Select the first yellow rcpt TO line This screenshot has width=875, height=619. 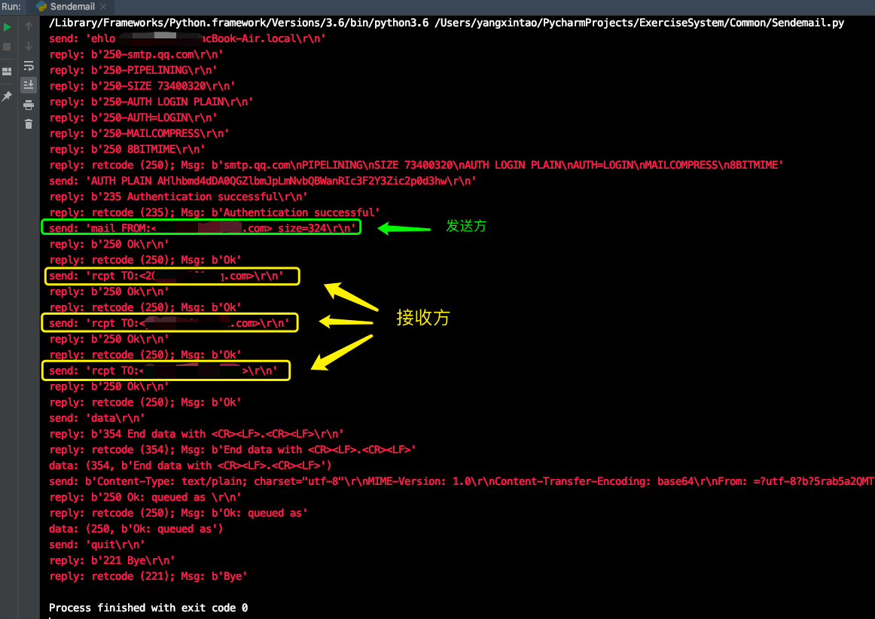click(x=171, y=276)
